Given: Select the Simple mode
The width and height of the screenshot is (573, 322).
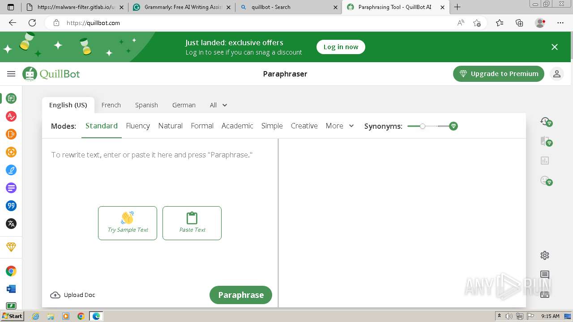Looking at the screenshot, I should click(x=272, y=126).
